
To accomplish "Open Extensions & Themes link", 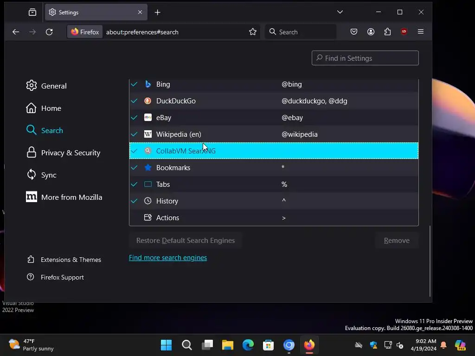I will tap(64, 260).
